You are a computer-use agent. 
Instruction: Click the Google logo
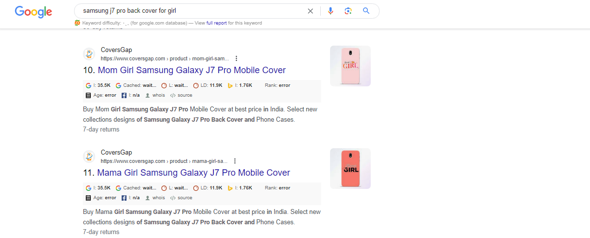click(33, 12)
